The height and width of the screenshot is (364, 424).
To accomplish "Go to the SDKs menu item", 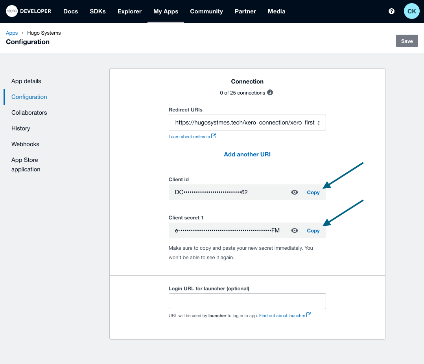I will [98, 11].
